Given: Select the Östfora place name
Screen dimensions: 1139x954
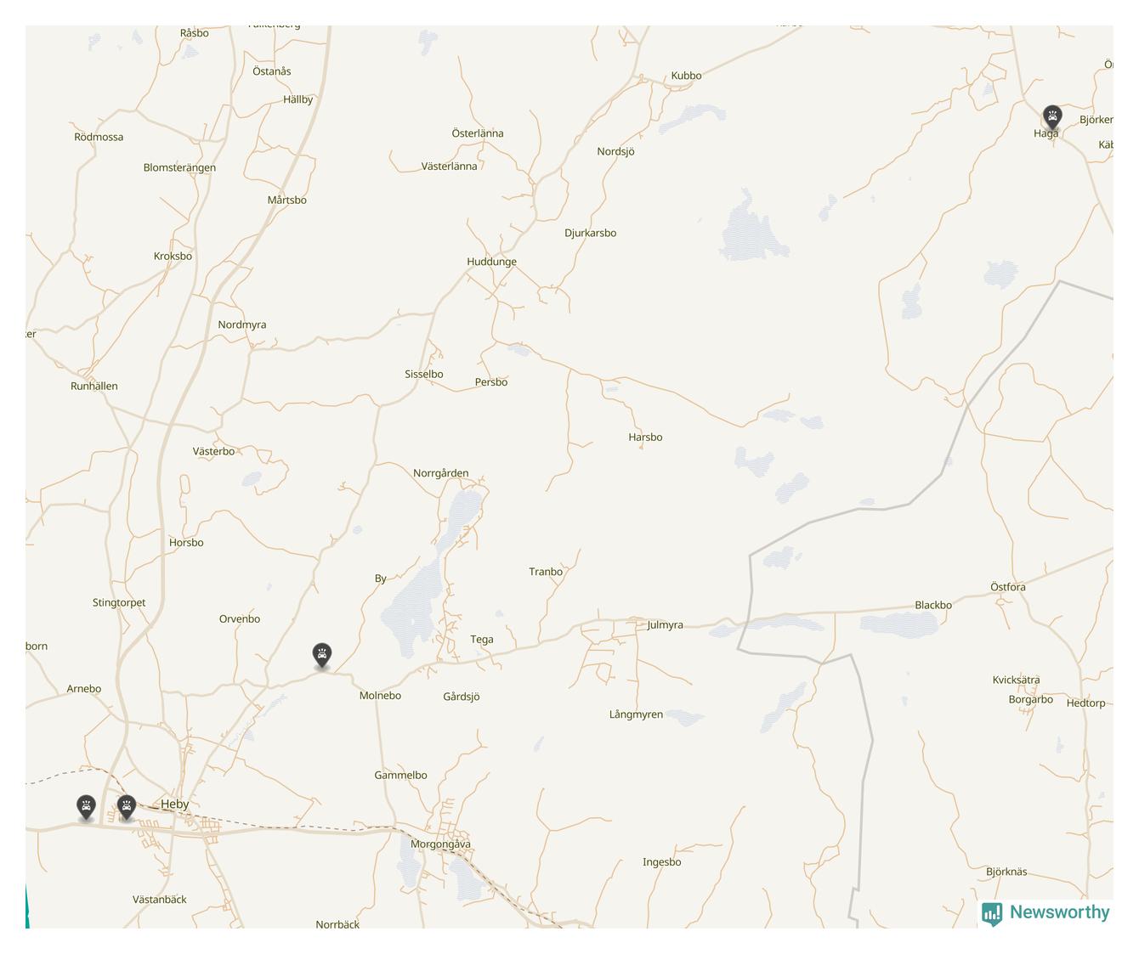Looking at the screenshot, I should [x=1008, y=587].
